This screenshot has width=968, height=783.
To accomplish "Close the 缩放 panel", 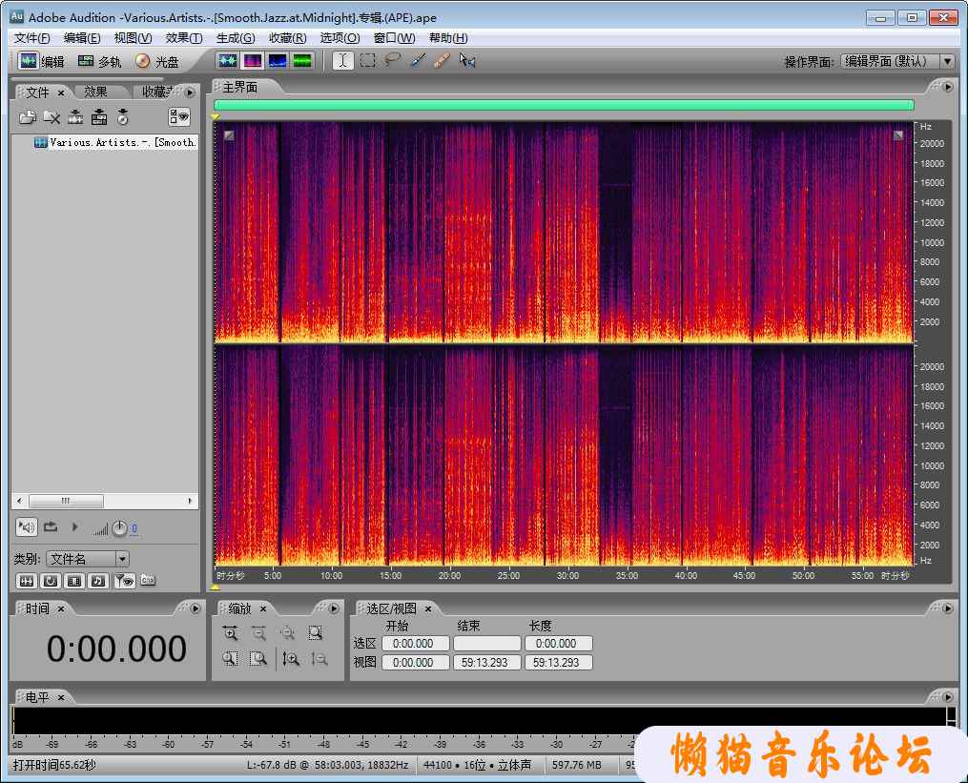I will pos(263,609).
